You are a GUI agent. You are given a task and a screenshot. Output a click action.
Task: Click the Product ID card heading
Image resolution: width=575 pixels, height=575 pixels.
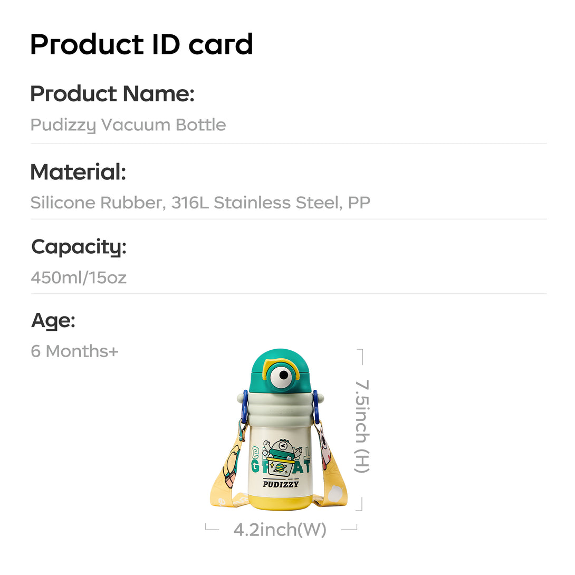(x=141, y=44)
